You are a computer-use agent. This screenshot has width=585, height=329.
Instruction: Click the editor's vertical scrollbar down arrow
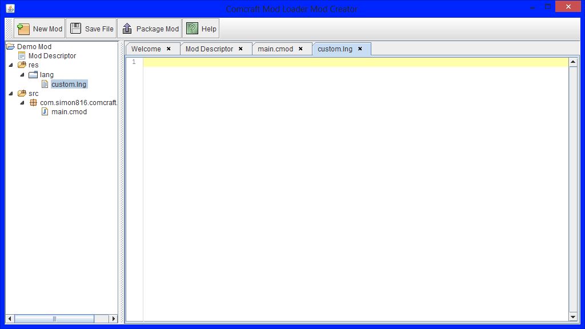573,316
